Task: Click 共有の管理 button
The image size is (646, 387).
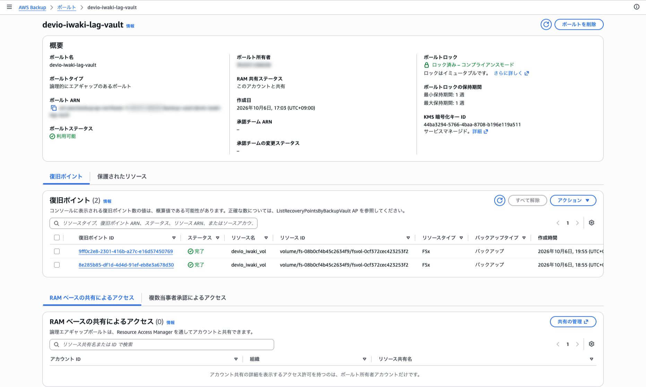Action: tap(573, 322)
